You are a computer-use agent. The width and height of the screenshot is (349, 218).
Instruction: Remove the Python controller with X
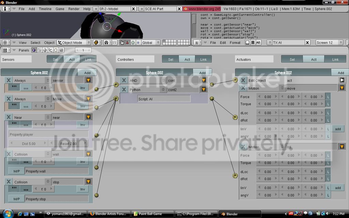[x=124, y=90]
